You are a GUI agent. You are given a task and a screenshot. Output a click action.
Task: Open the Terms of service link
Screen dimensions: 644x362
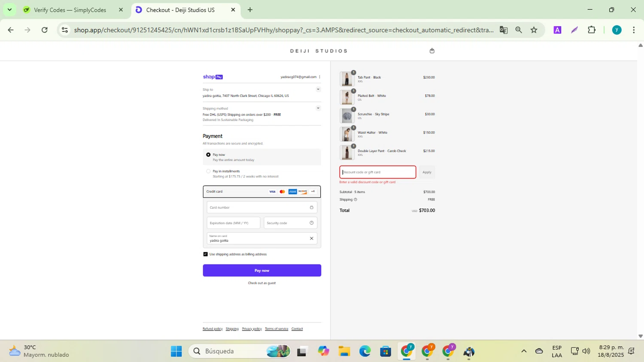(x=276, y=329)
